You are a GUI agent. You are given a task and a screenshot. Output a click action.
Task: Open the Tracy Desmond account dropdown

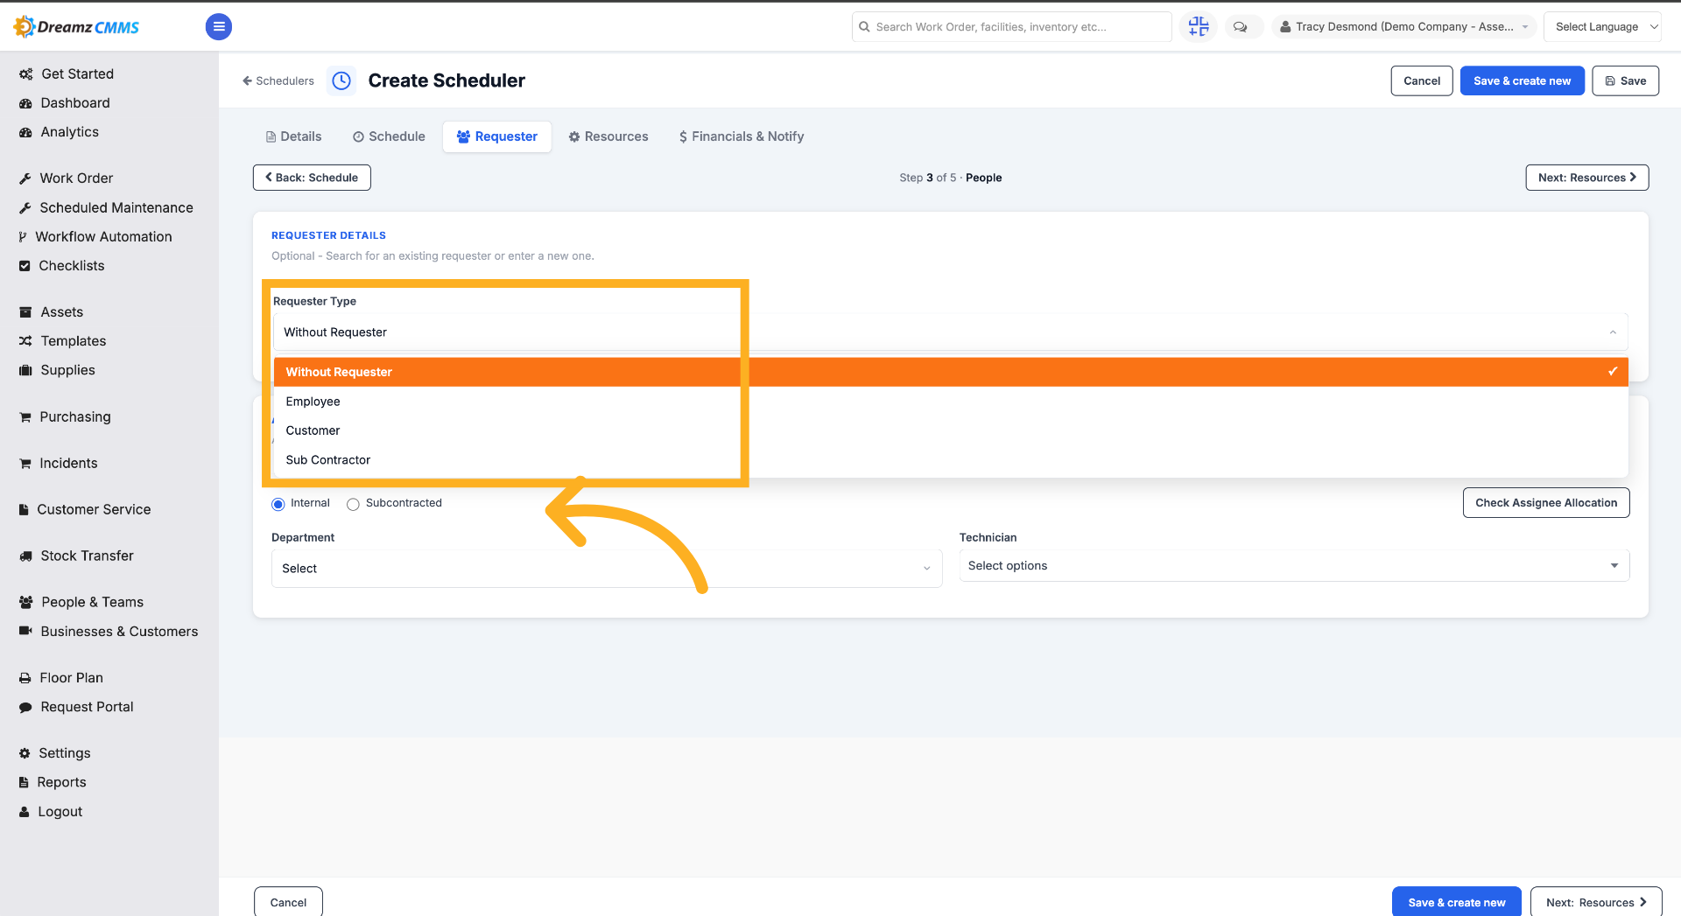1404,27
